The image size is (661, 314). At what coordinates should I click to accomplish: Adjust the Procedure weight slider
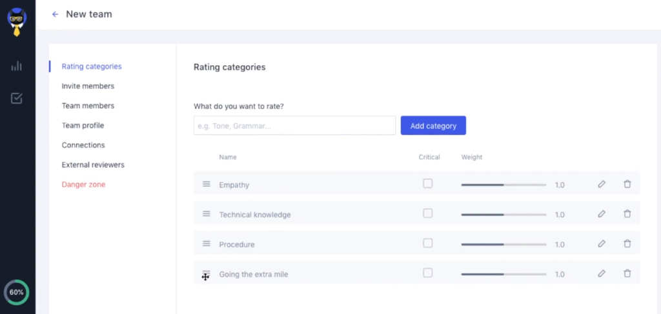tap(503, 244)
